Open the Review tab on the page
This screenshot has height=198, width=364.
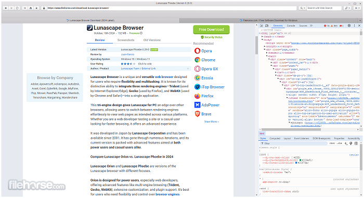coord(100,40)
